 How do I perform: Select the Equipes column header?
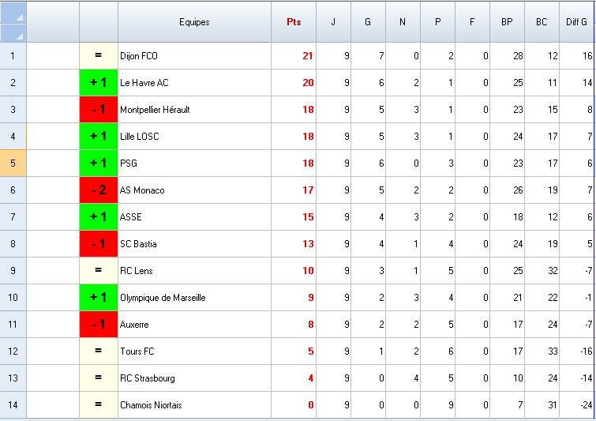tap(194, 22)
